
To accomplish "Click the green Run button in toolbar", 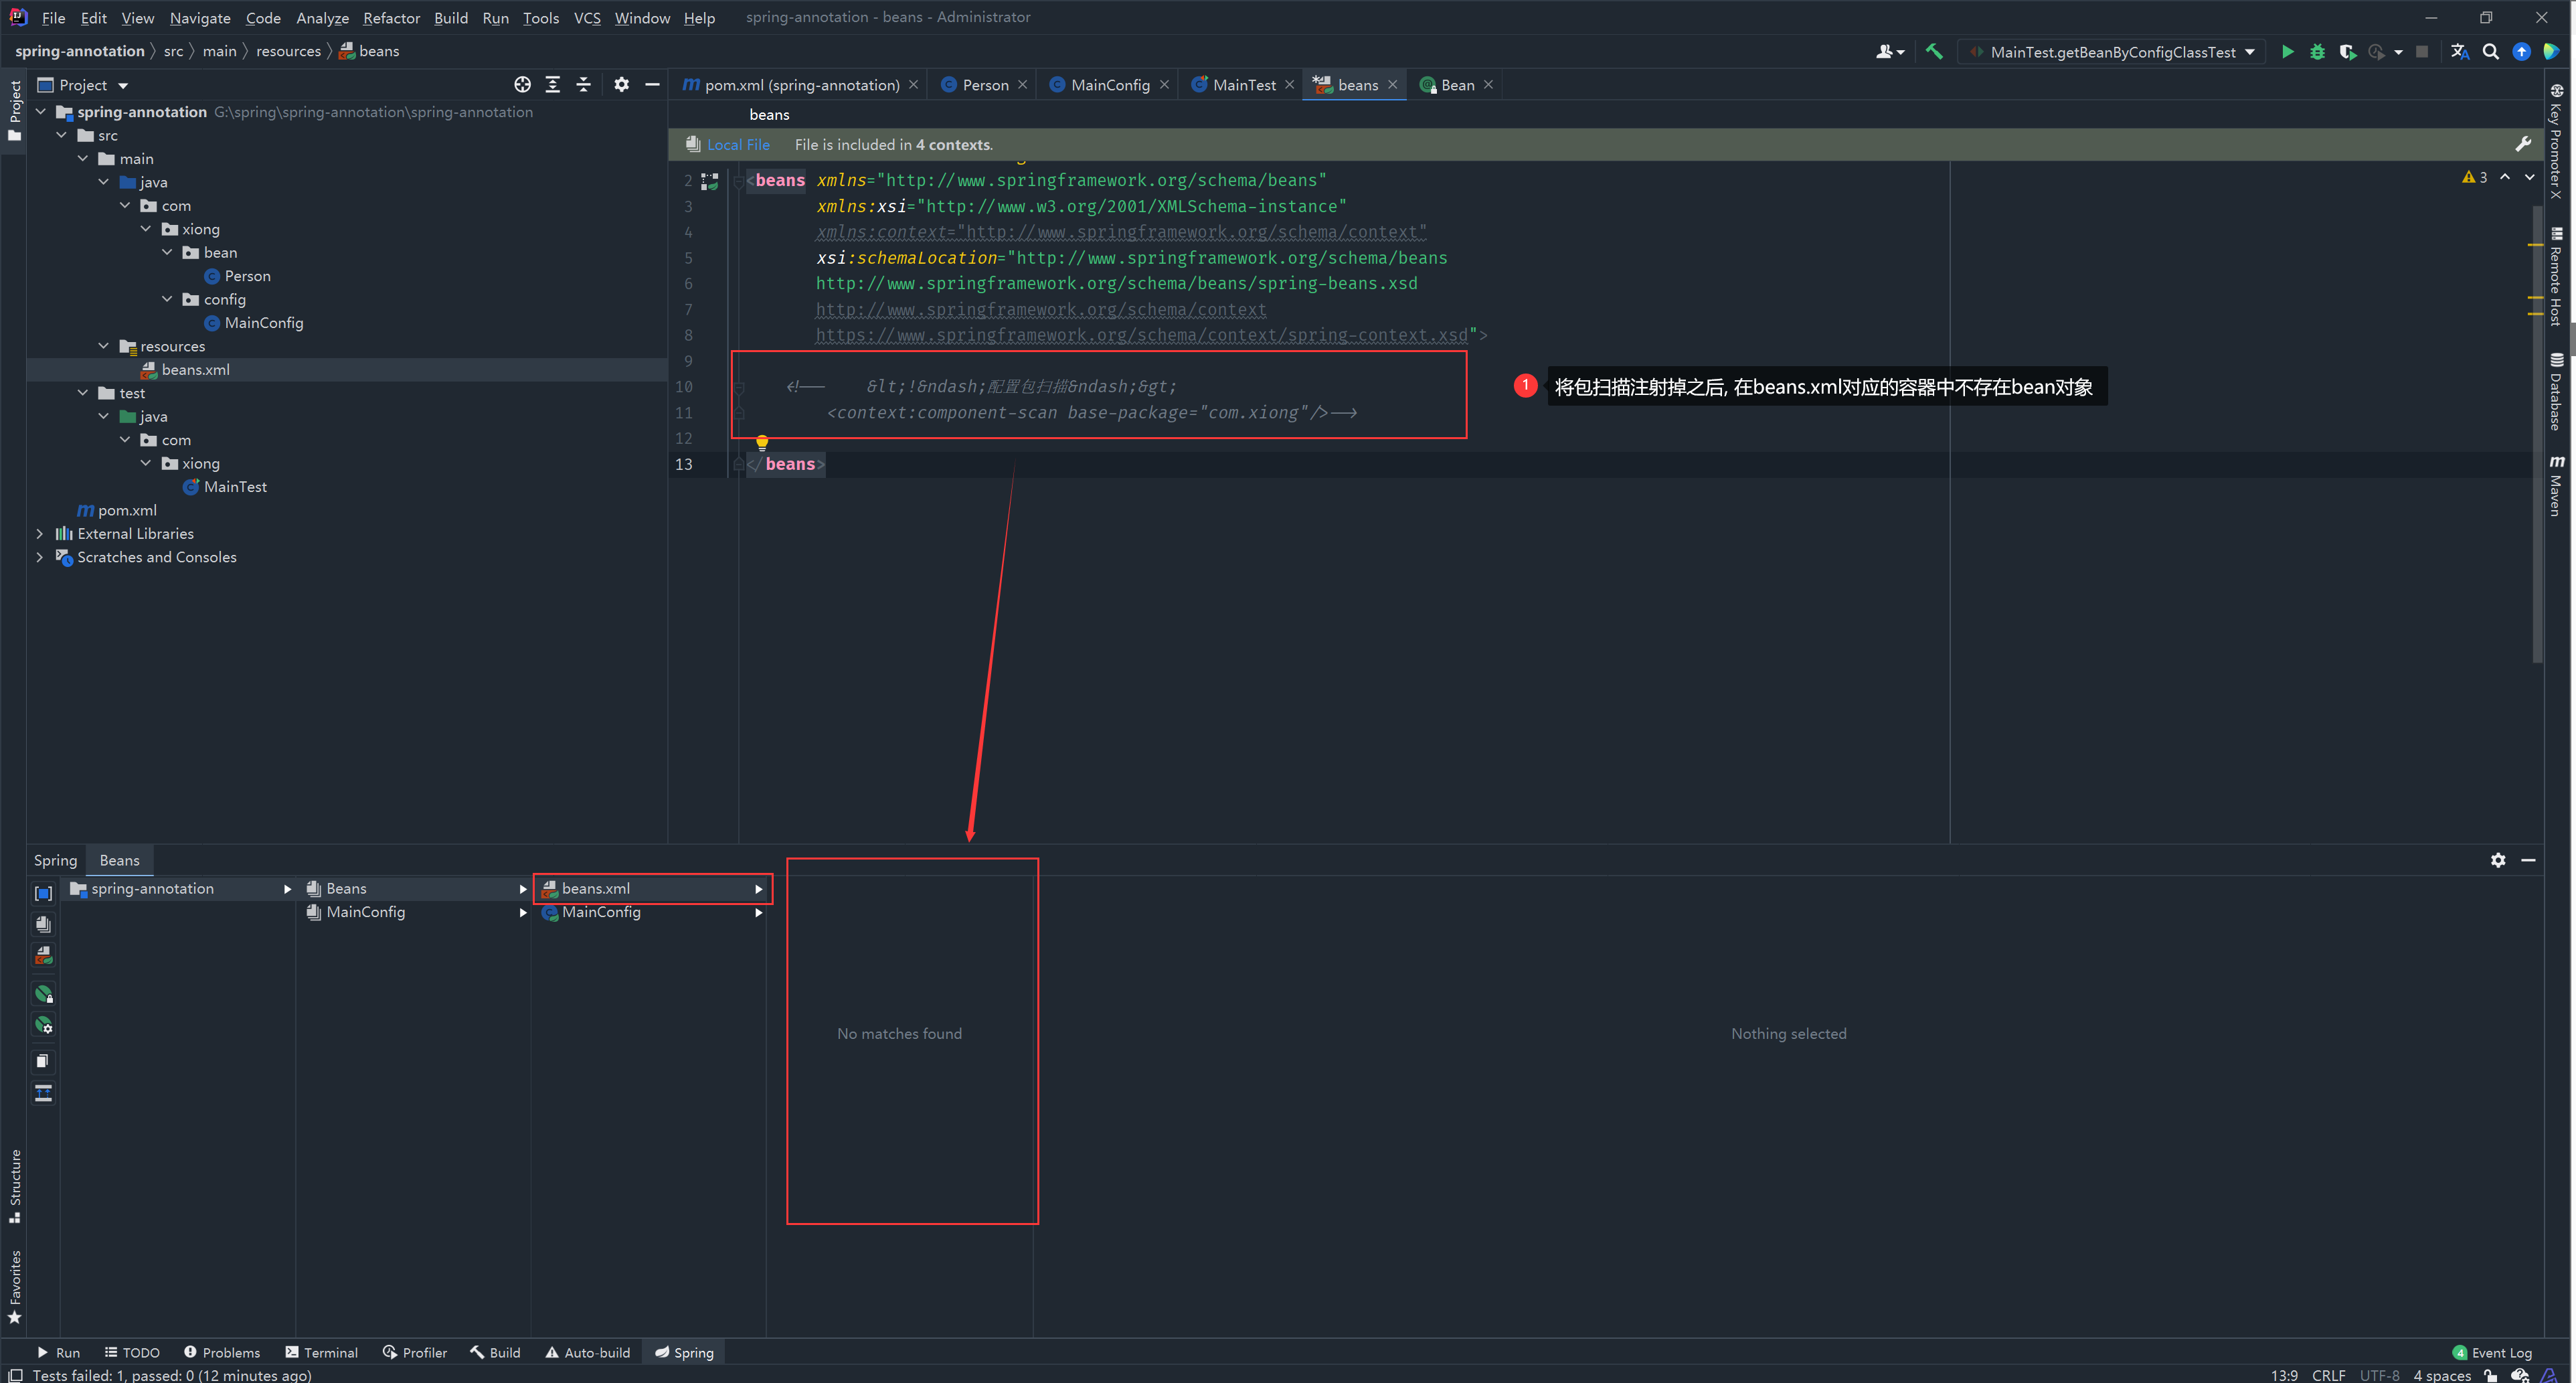I will [x=2287, y=52].
